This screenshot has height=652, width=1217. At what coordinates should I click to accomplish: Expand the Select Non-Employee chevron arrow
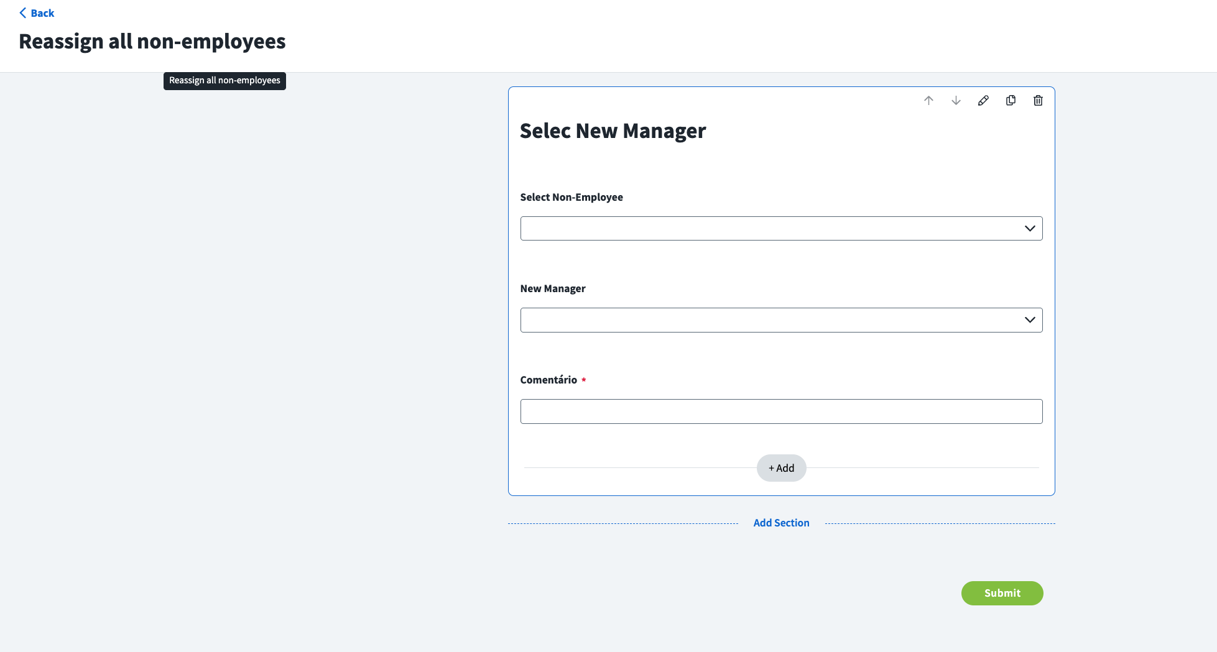1030,229
